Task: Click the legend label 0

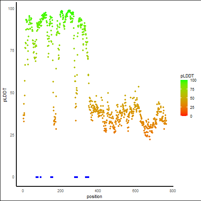Action: click(x=191, y=116)
